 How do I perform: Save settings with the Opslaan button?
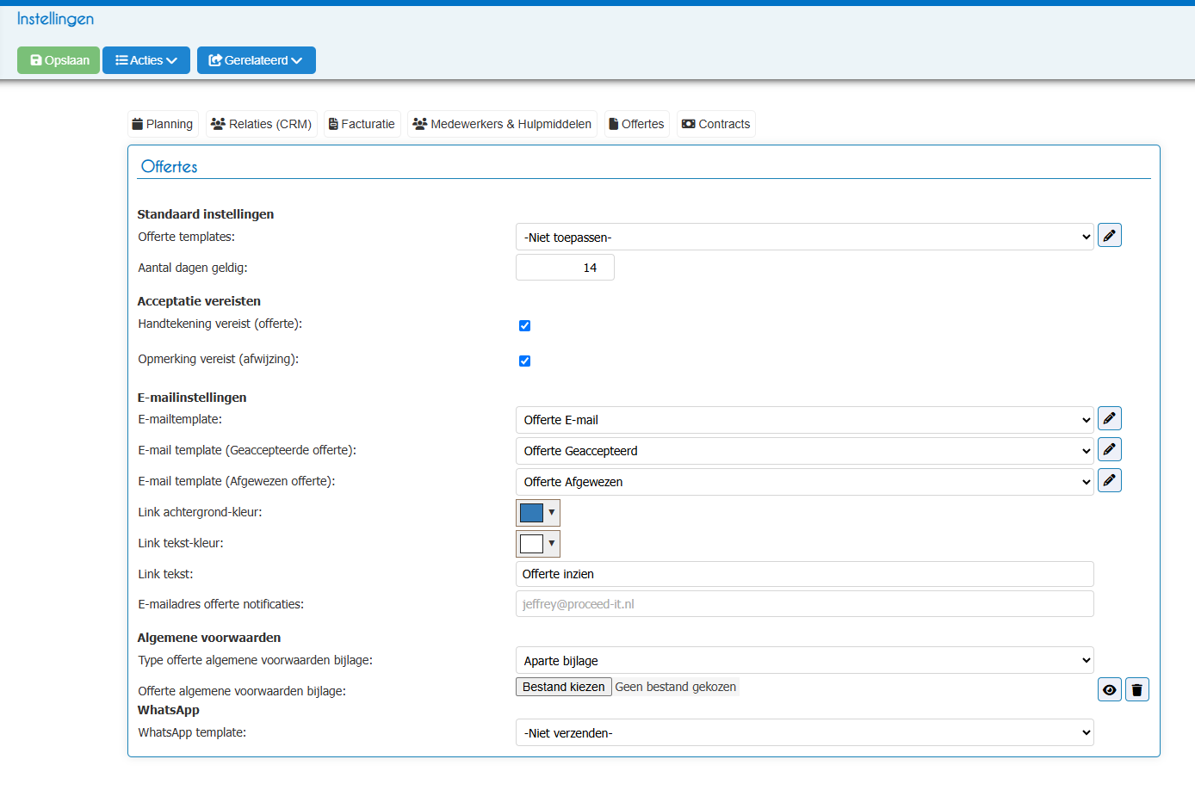point(59,60)
